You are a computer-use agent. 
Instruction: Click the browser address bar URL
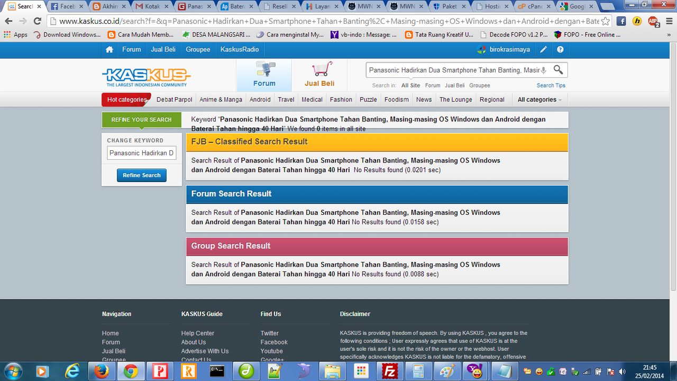click(328, 21)
